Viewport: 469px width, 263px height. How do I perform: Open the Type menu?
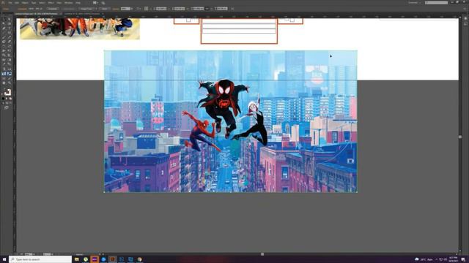coord(34,3)
